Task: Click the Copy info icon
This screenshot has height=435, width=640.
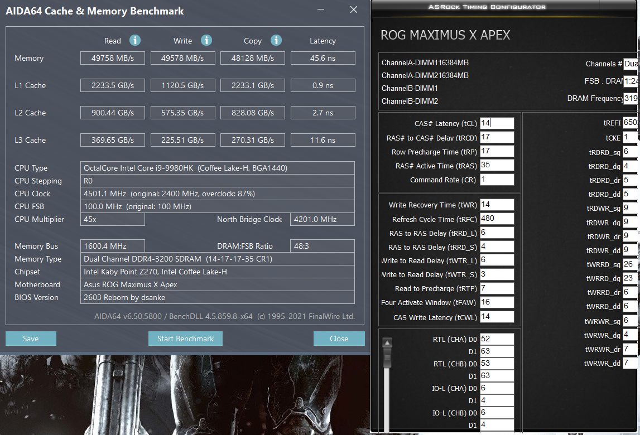Action: tap(276, 40)
